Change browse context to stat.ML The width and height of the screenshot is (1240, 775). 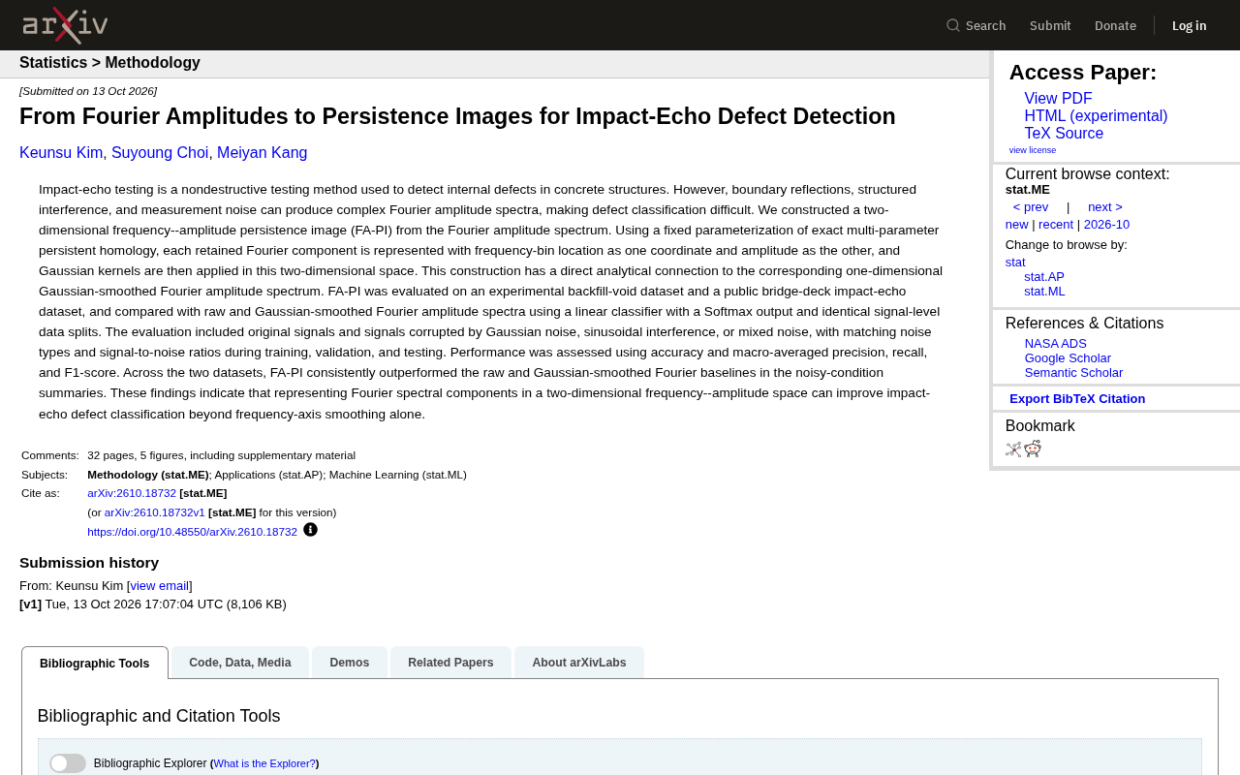(x=1044, y=292)
